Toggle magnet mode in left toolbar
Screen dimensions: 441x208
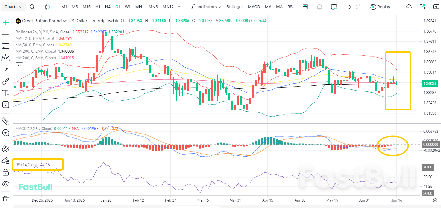pyautogui.click(x=5, y=148)
